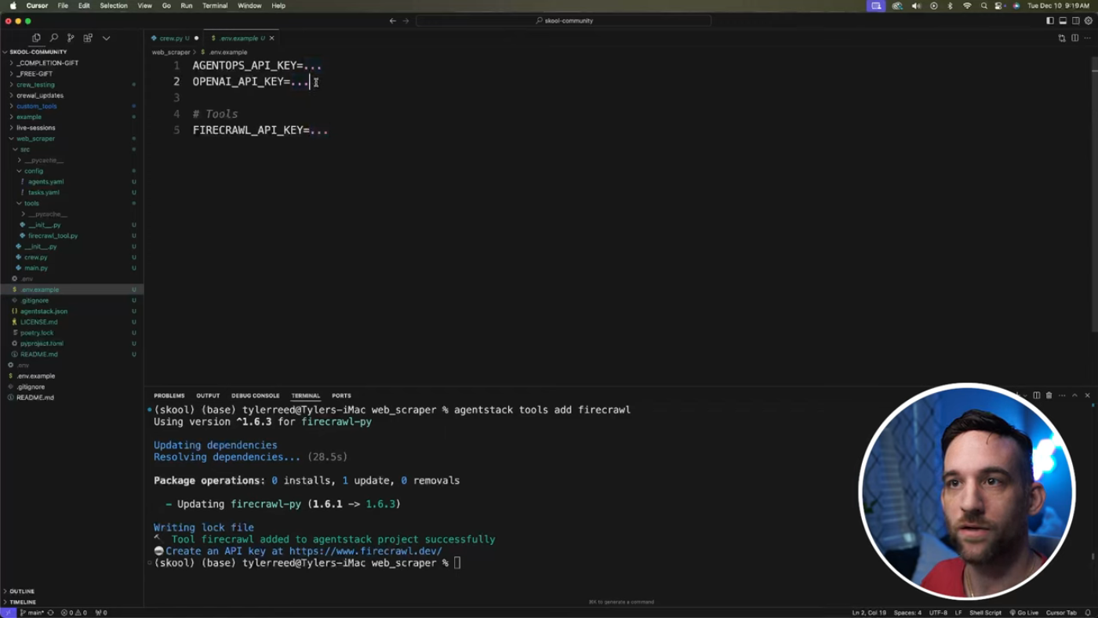This screenshot has height=618, width=1098.
Task: Open the Source Control view icon
Action: (x=71, y=38)
